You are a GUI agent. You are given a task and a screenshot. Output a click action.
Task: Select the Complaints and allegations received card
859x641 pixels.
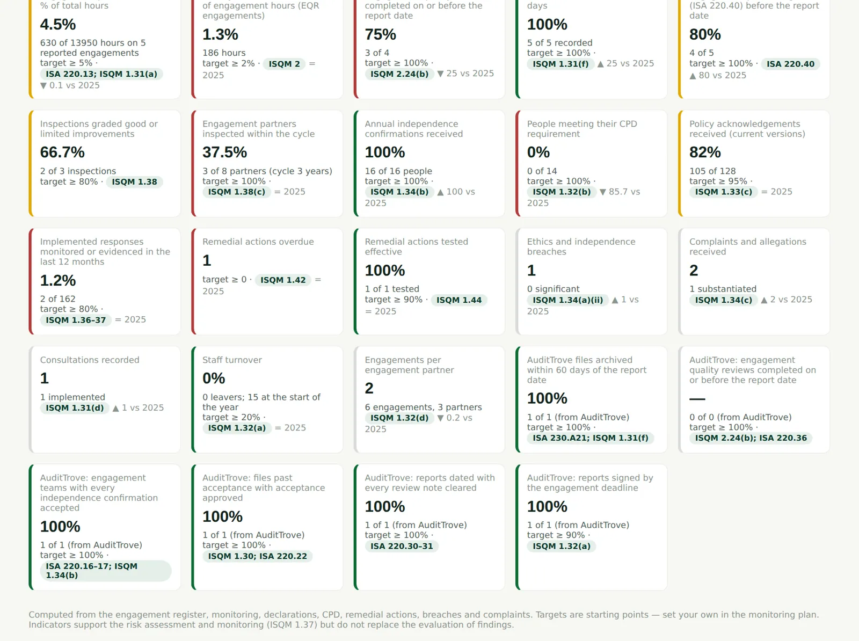click(754, 281)
